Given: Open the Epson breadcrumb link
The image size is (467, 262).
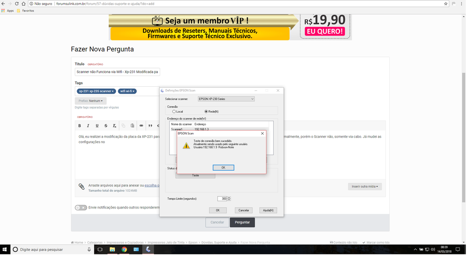Looking at the screenshot, I should [193, 243].
